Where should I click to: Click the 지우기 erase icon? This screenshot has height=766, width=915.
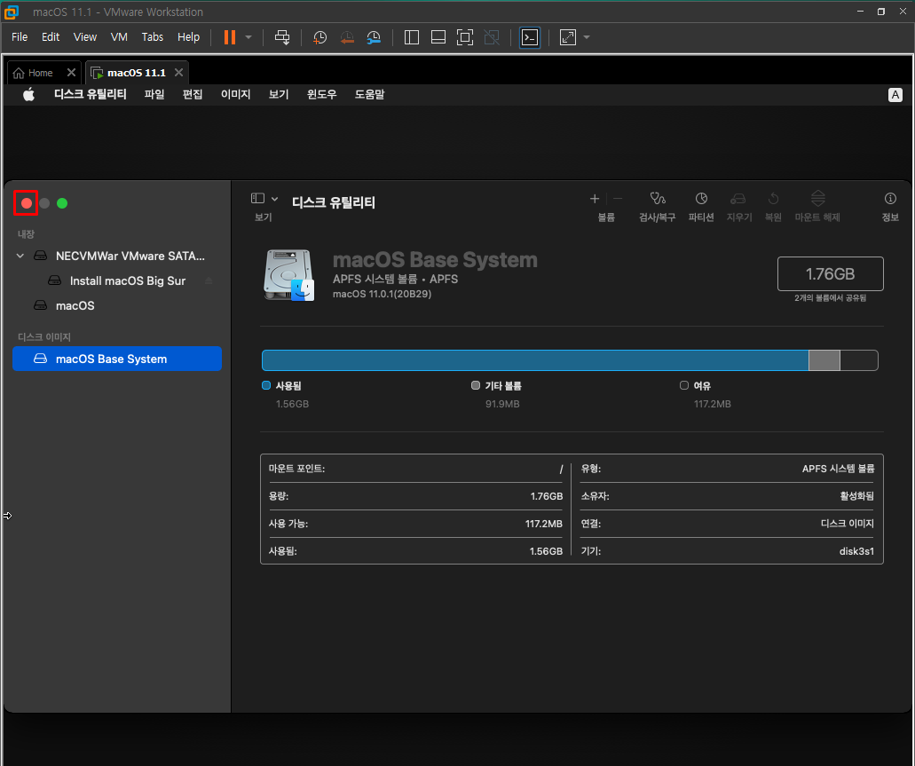(x=738, y=199)
